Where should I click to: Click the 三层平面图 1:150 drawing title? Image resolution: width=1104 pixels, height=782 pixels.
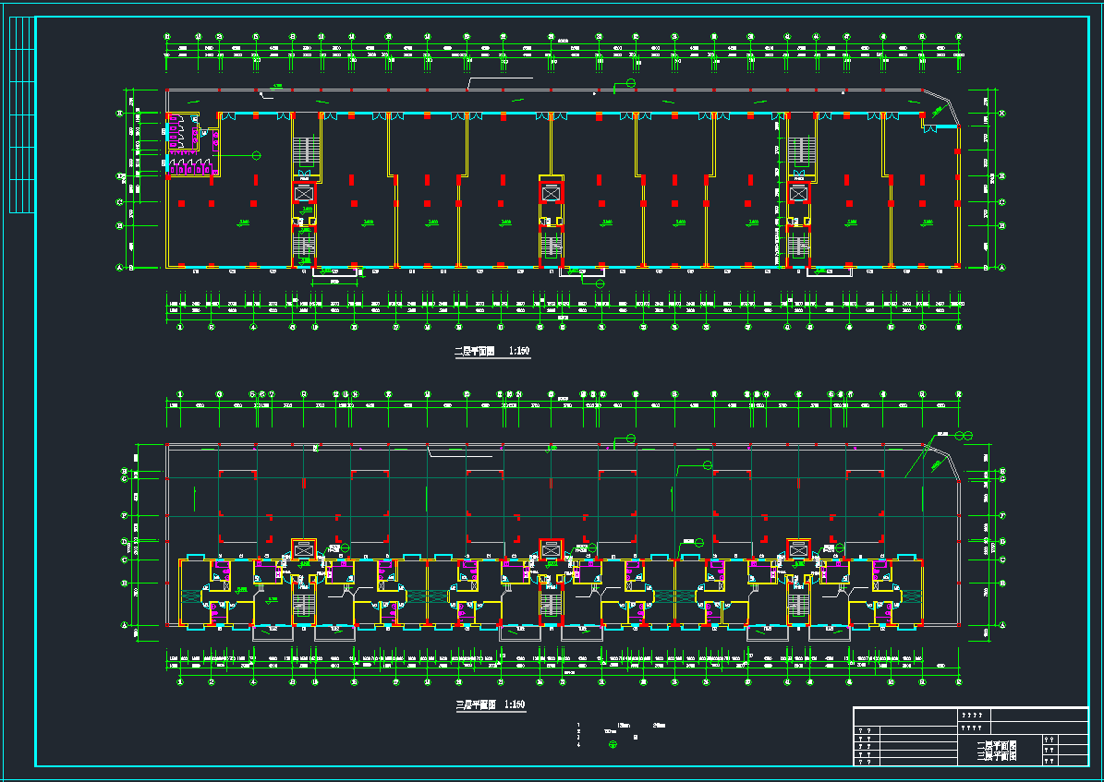coord(491,704)
